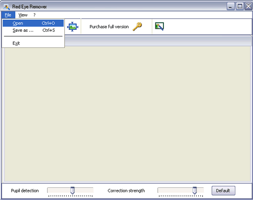Viewport: 253px width, 200px height.
Task: Minimize the Red Eye Remover window
Action: pos(230,7)
